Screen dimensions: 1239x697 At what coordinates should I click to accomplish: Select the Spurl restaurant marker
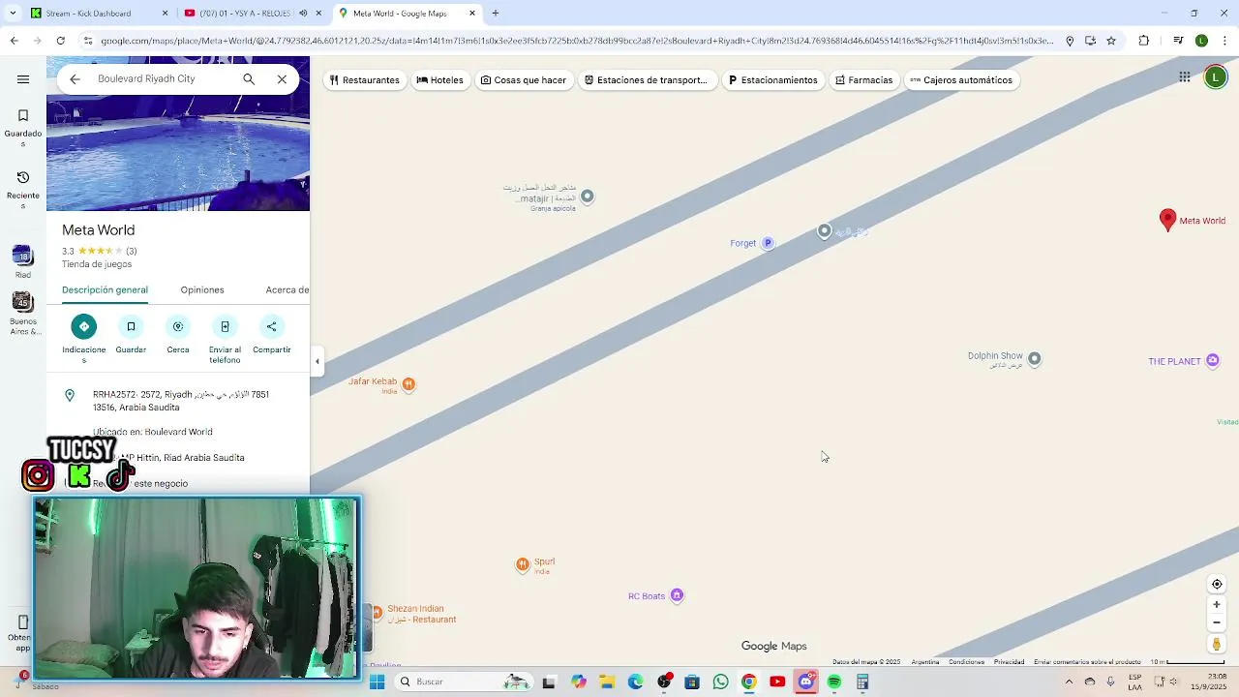pos(523,564)
